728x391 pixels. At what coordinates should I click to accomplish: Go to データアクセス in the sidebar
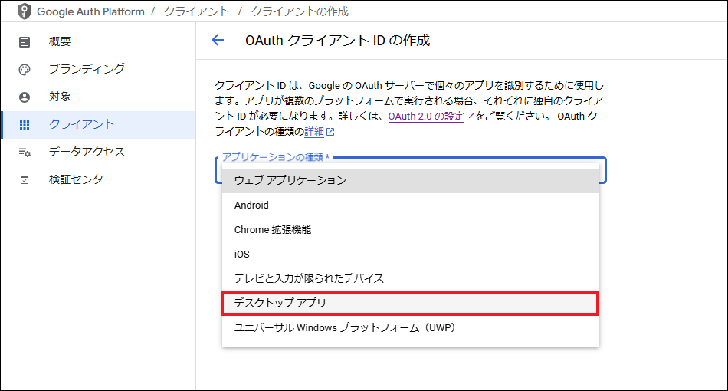point(87,153)
